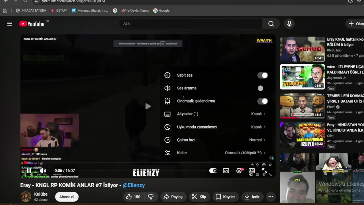Screen dimensions: 364x205
Task: Pause the video with the pause button
Action: [x=29, y=171]
